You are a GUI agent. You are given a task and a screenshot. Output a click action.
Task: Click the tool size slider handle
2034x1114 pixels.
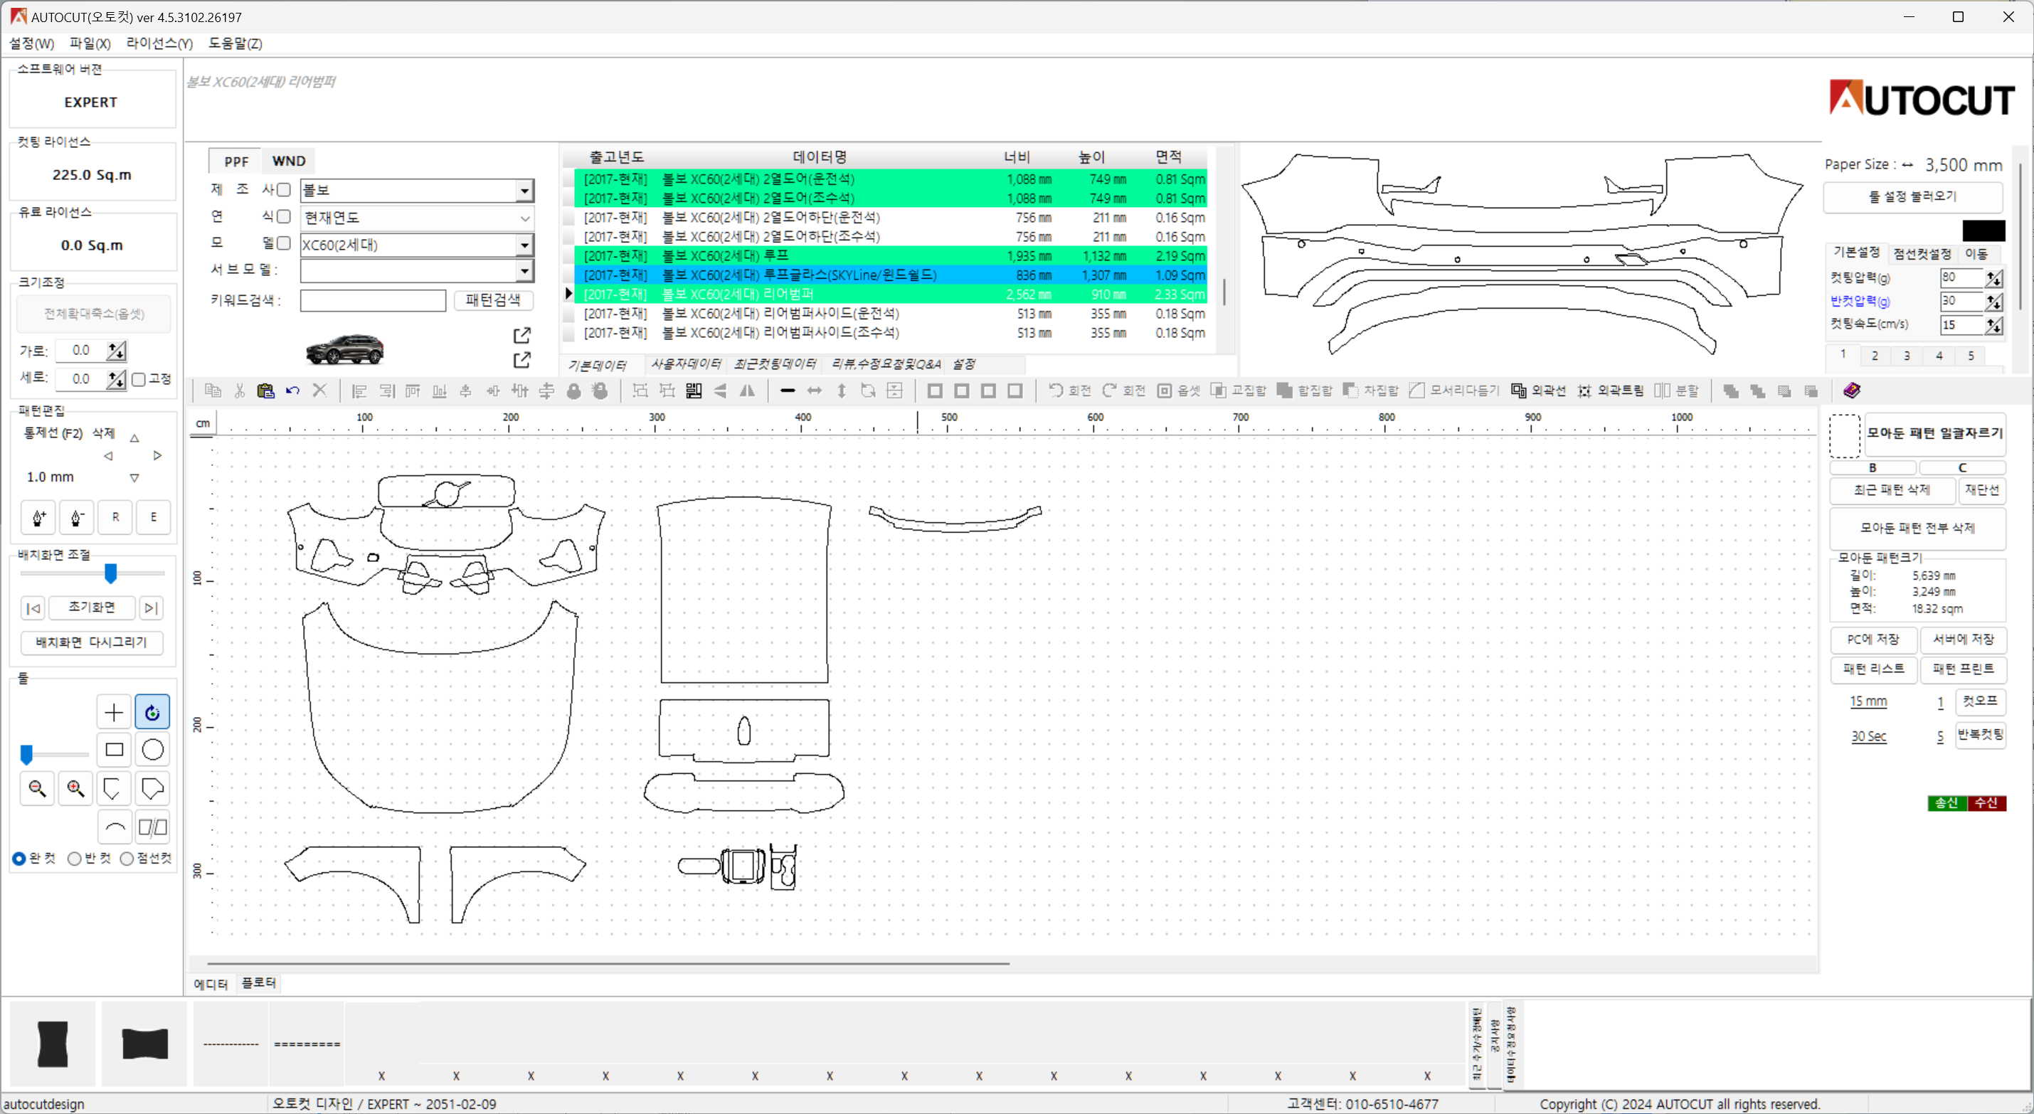[x=27, y=755]
